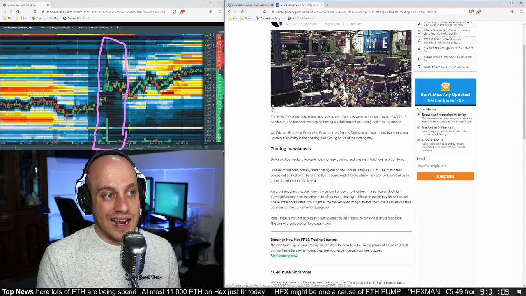Click the '10-Minute Scramble' heading
The width and height of the screenshot is (526, 296).
tap(291, 272)
